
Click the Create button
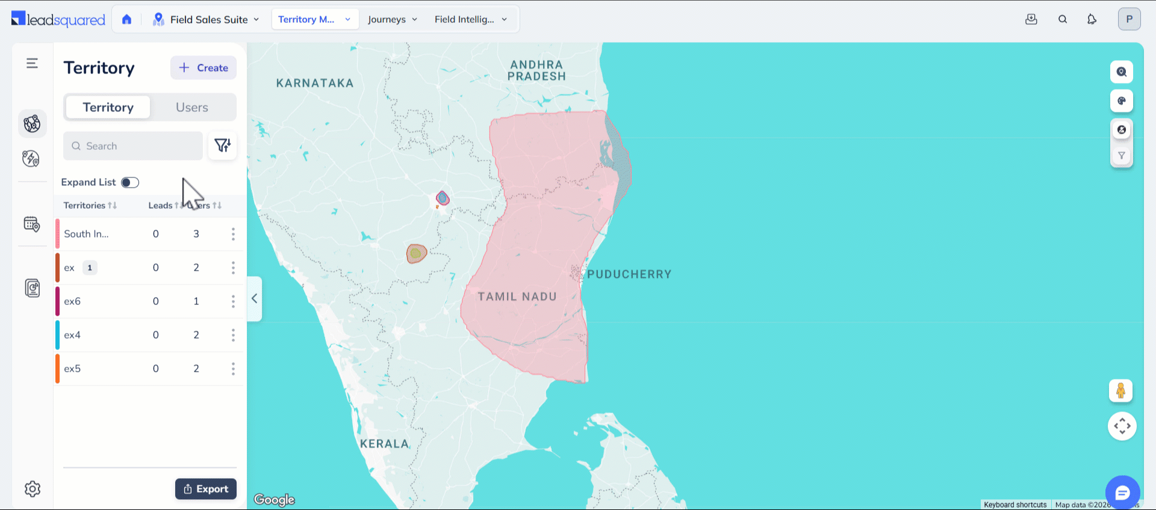point(204,68)
